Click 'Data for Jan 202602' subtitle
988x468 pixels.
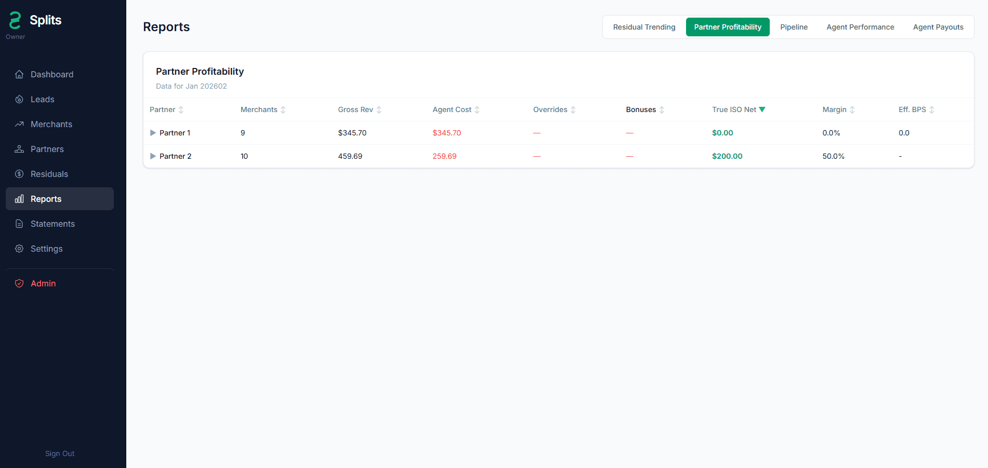191,86
